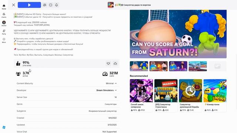Click the blue Play button
The height and width of the screenshot is (133, 237).
(29, 5)
